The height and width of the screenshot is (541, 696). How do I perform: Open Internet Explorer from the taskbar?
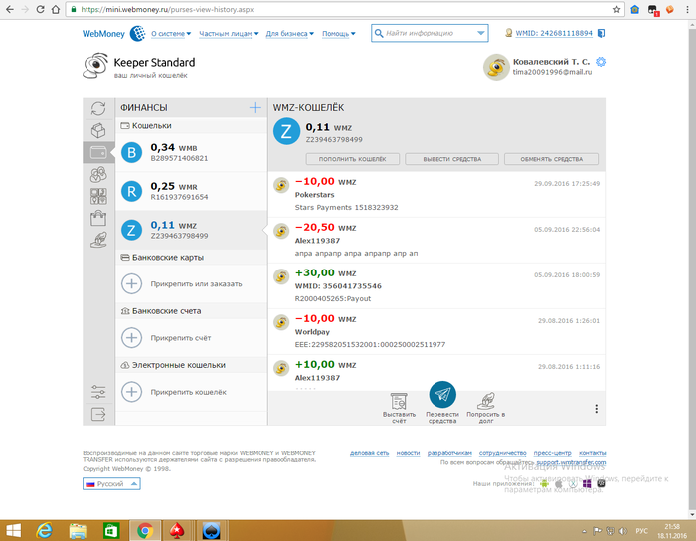[x=44, y=531]
